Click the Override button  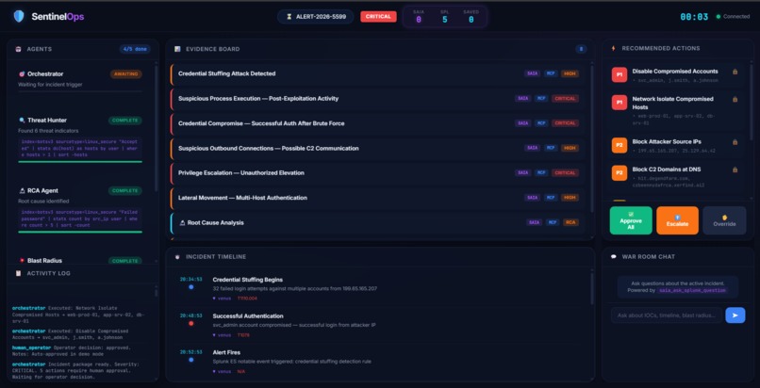click(x=724, y=220)
